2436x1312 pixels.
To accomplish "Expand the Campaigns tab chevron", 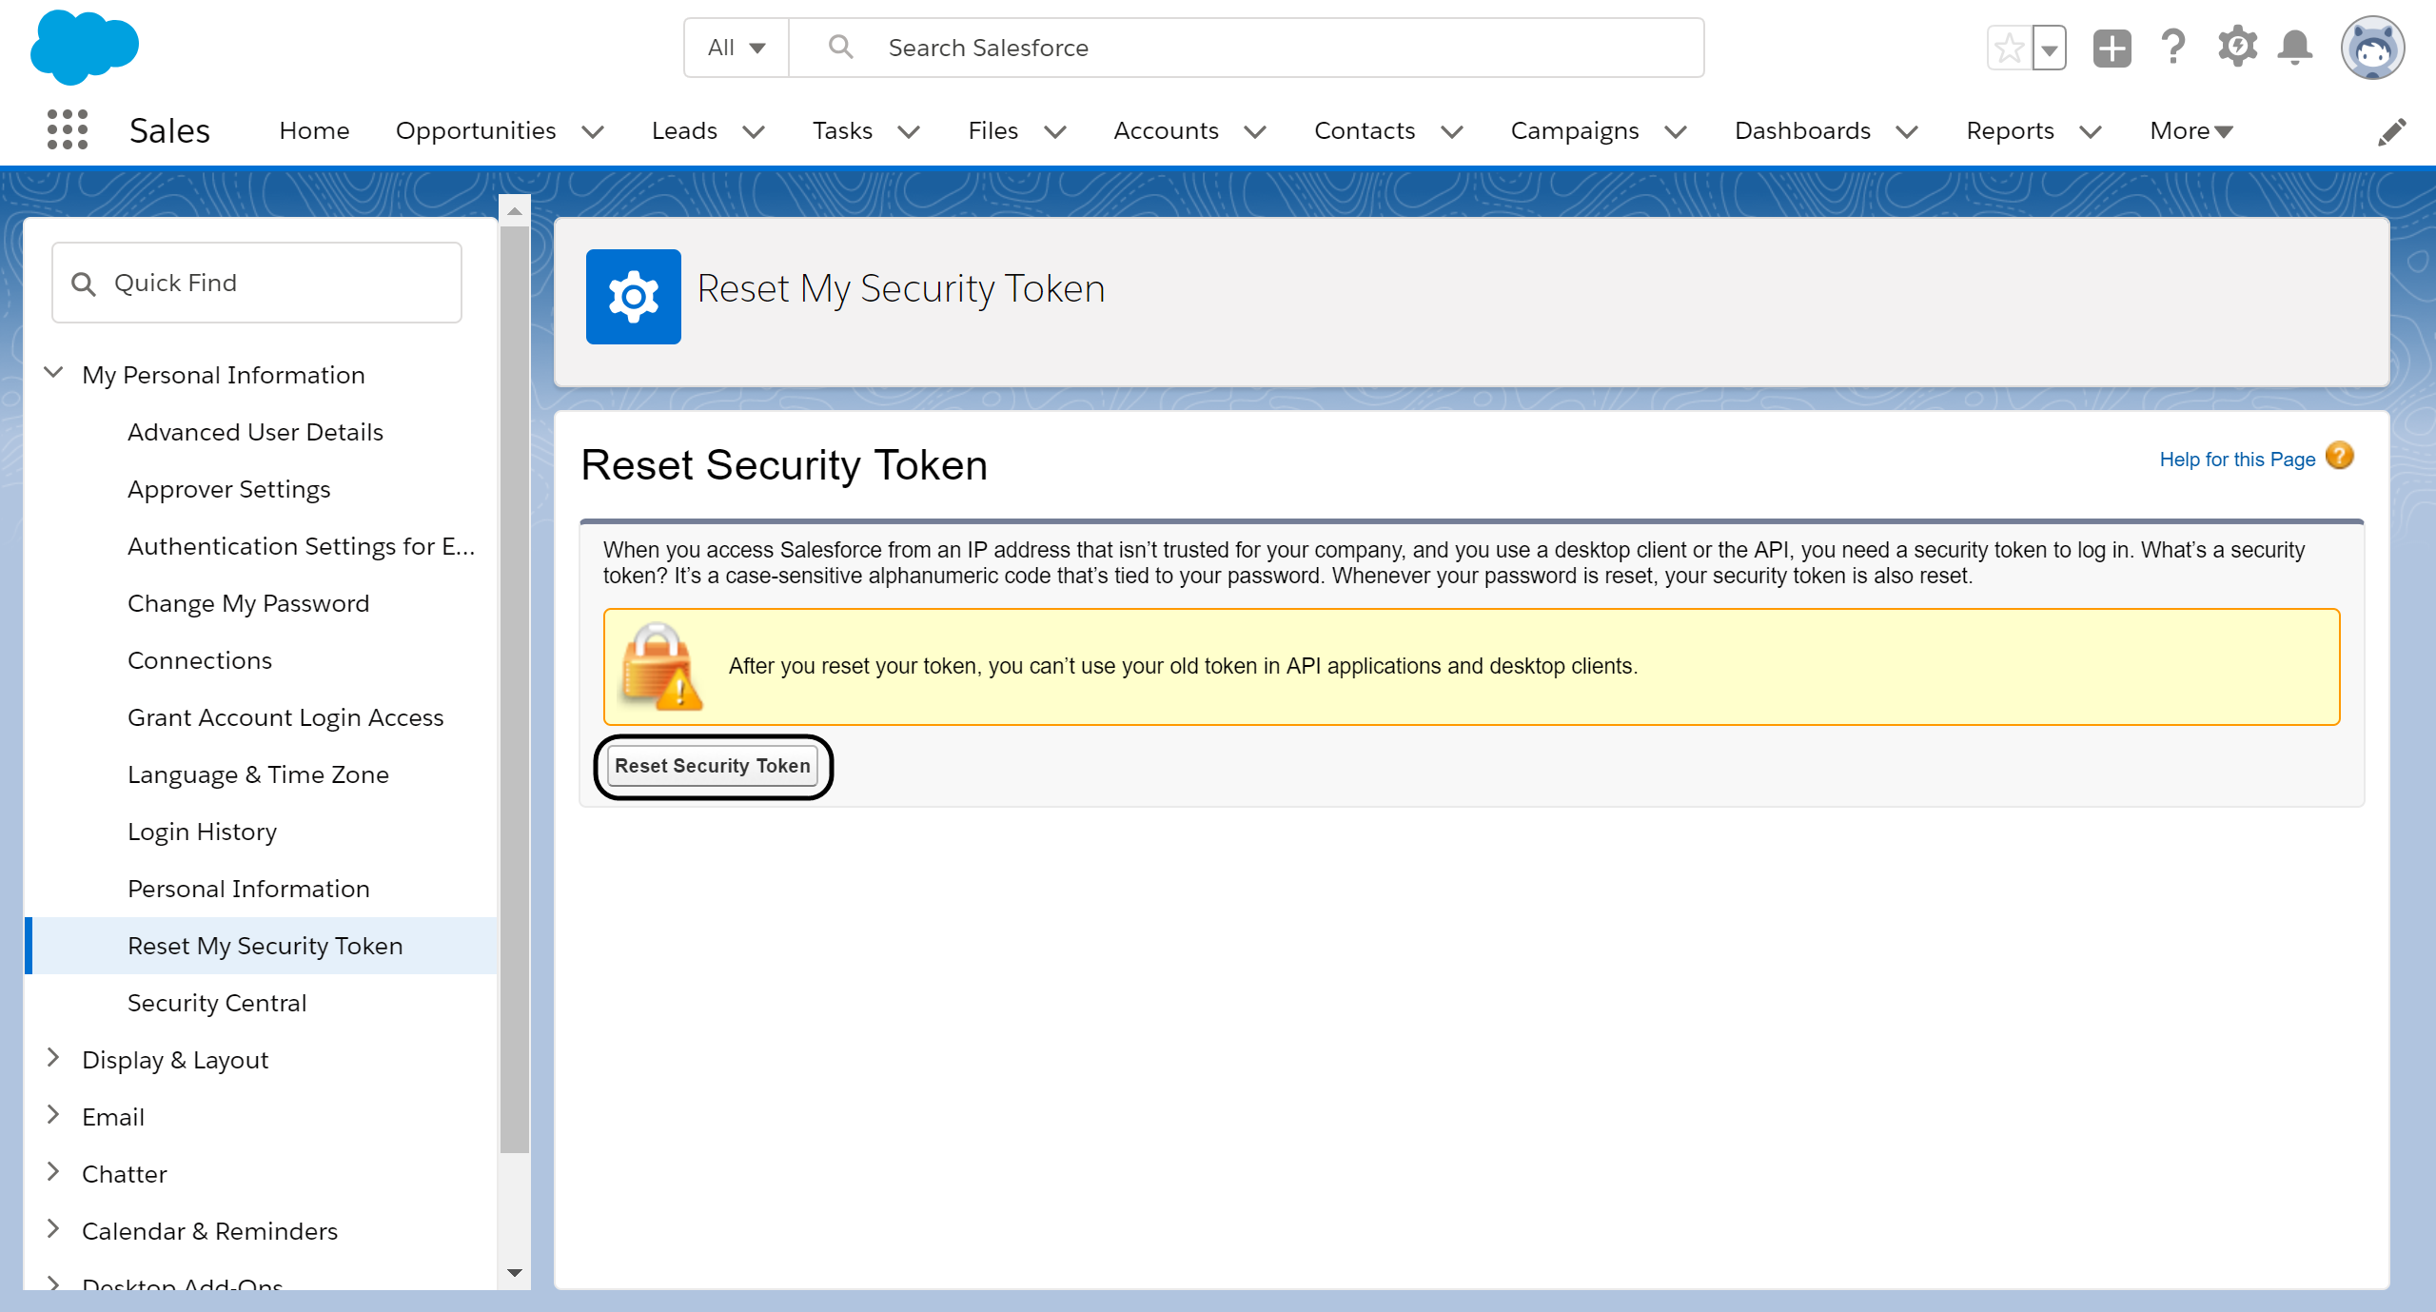I will coord(1676,131).
